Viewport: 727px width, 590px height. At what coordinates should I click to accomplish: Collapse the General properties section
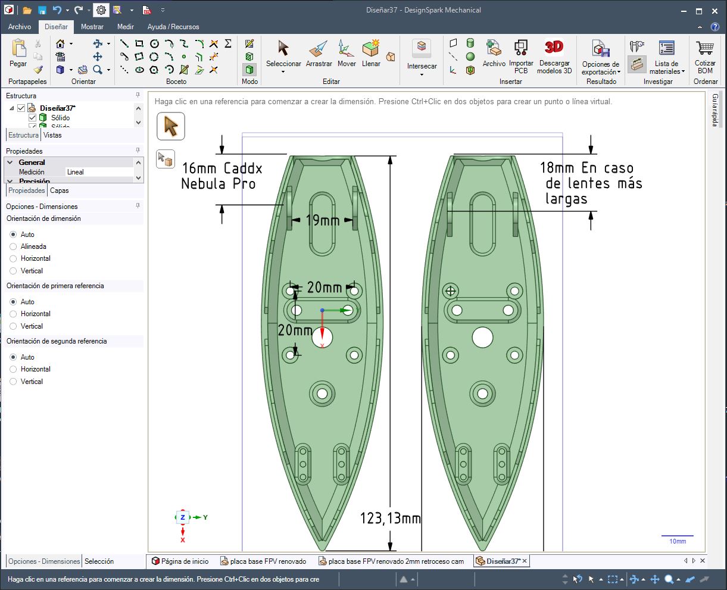click(11, 163)
